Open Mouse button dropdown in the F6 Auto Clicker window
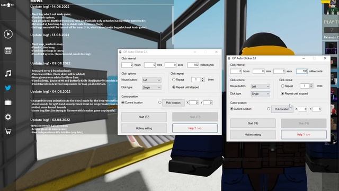Viewport: 339px width, 191px height. [x=260, y=86]
